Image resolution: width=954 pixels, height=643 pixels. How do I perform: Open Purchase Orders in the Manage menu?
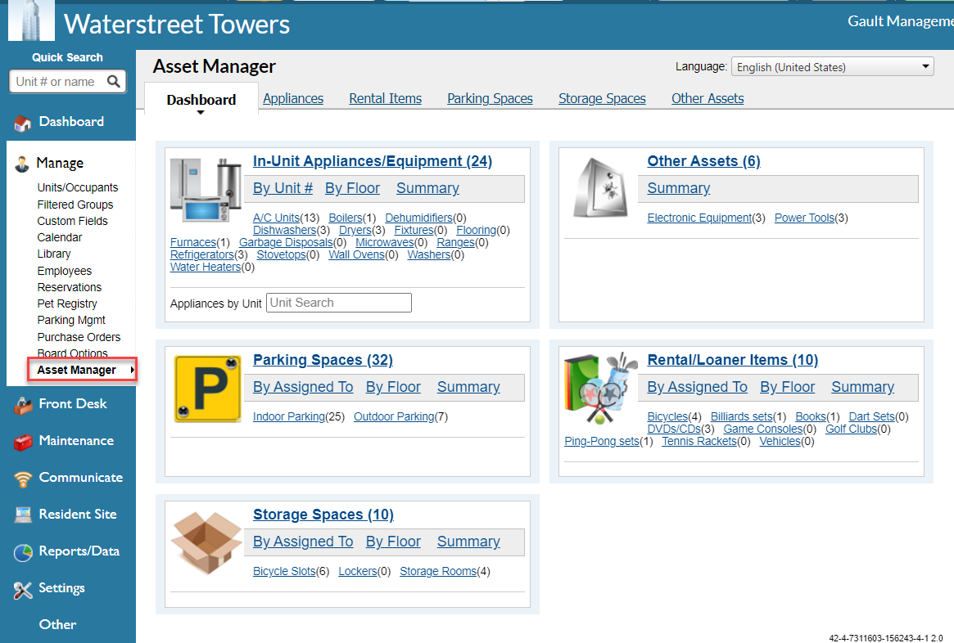pyautogui.click(x=79, y=337)
